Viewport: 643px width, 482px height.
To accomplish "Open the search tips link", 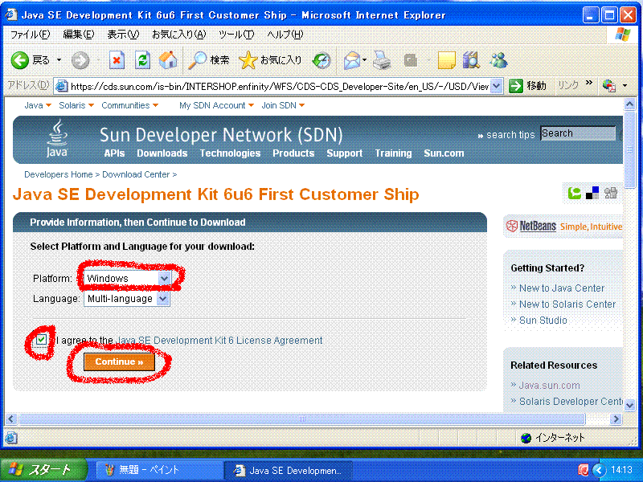I will [510, 135].
